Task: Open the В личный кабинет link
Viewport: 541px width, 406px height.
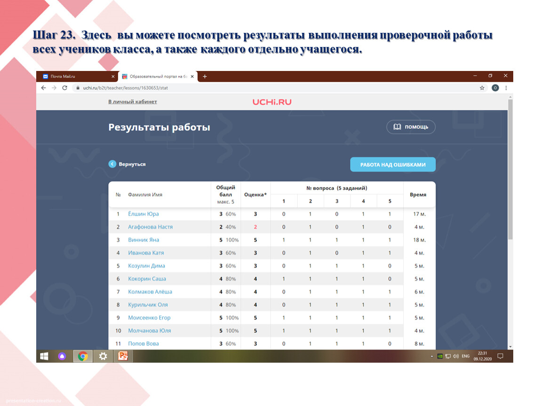Action: [133, 101]
